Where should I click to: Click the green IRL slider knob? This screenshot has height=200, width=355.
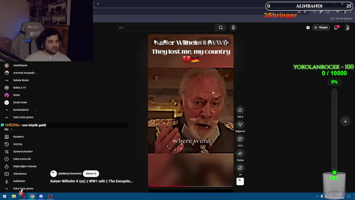pos(334,173)
